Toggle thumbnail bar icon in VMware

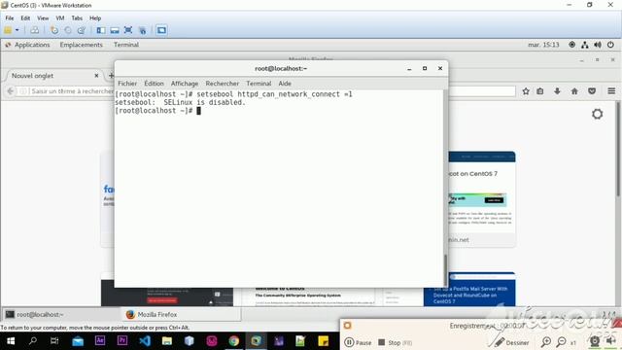tap(115, 30)
